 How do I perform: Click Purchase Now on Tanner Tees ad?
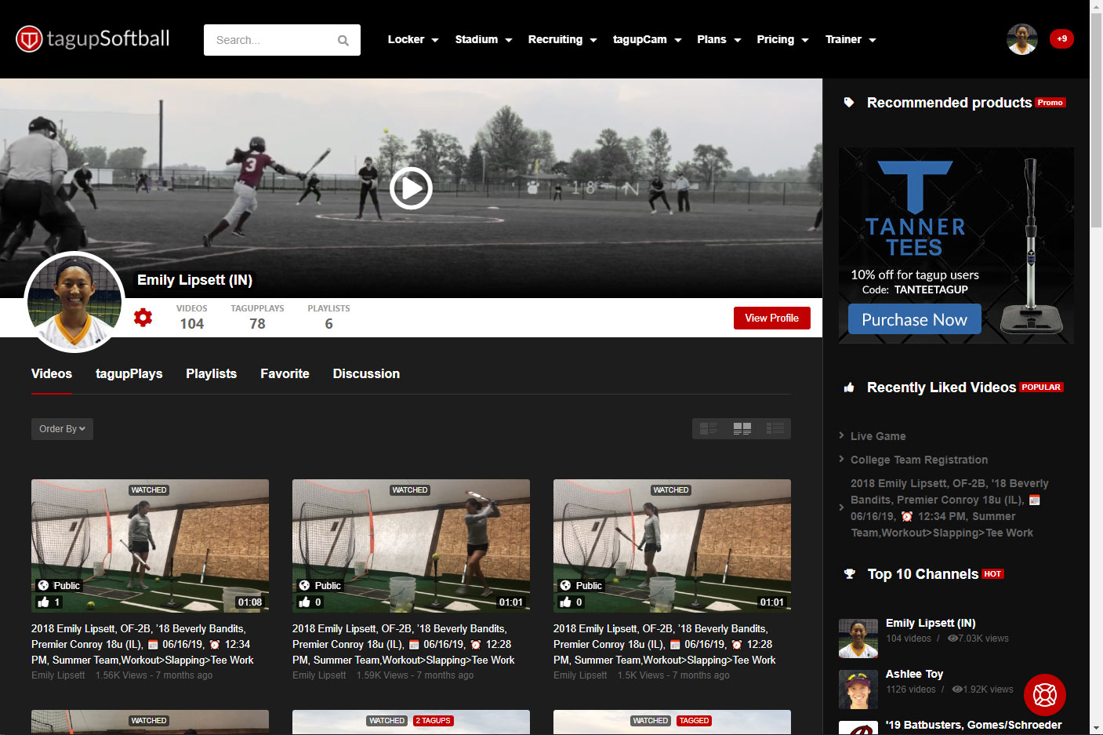914,320
